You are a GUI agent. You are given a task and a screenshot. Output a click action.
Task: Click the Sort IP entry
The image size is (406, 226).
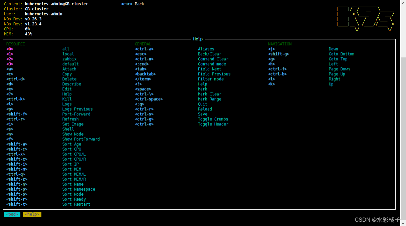pyautogui.click(x=70, y=164)
